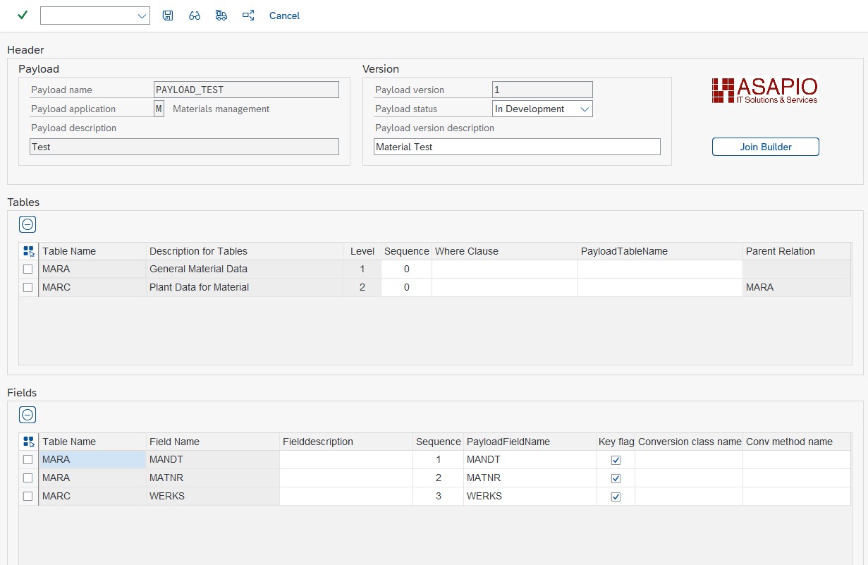
Task: Select the Save icon in the toolbar
Action: pyautogui.click(x=168, y=15)
